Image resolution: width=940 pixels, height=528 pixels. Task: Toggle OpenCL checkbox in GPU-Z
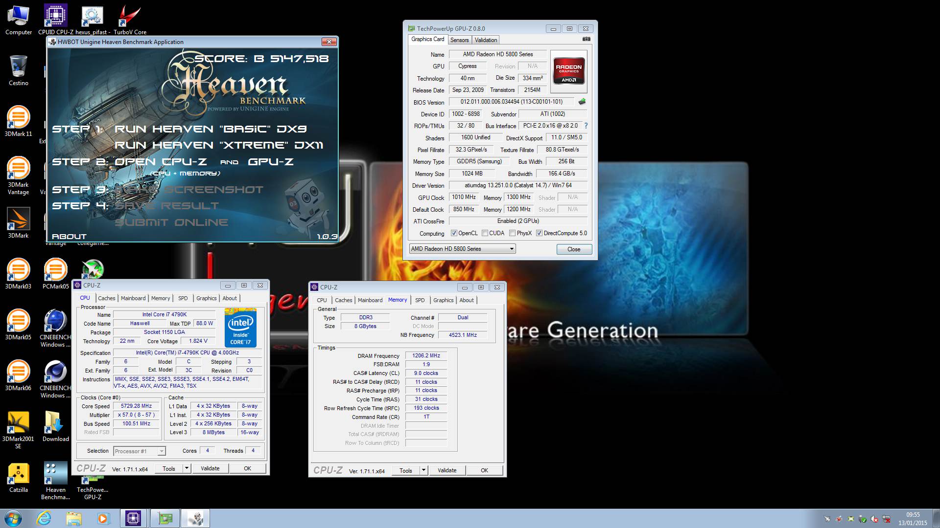454,233
